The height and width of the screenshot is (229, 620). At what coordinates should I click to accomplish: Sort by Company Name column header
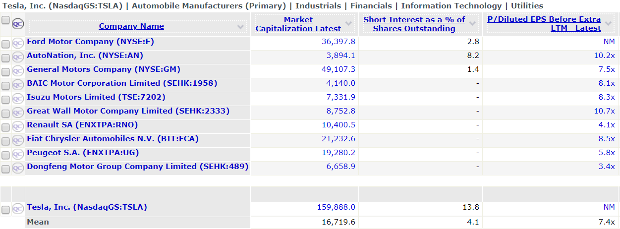(131, 26)
